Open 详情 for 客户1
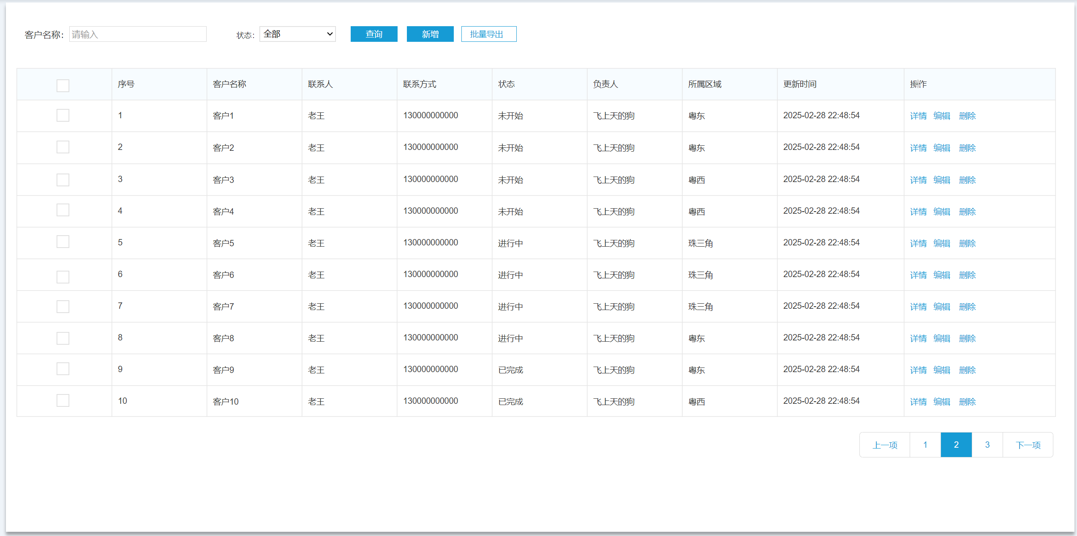The width and height of the screenshot is (1077, 536). [918, 116]
